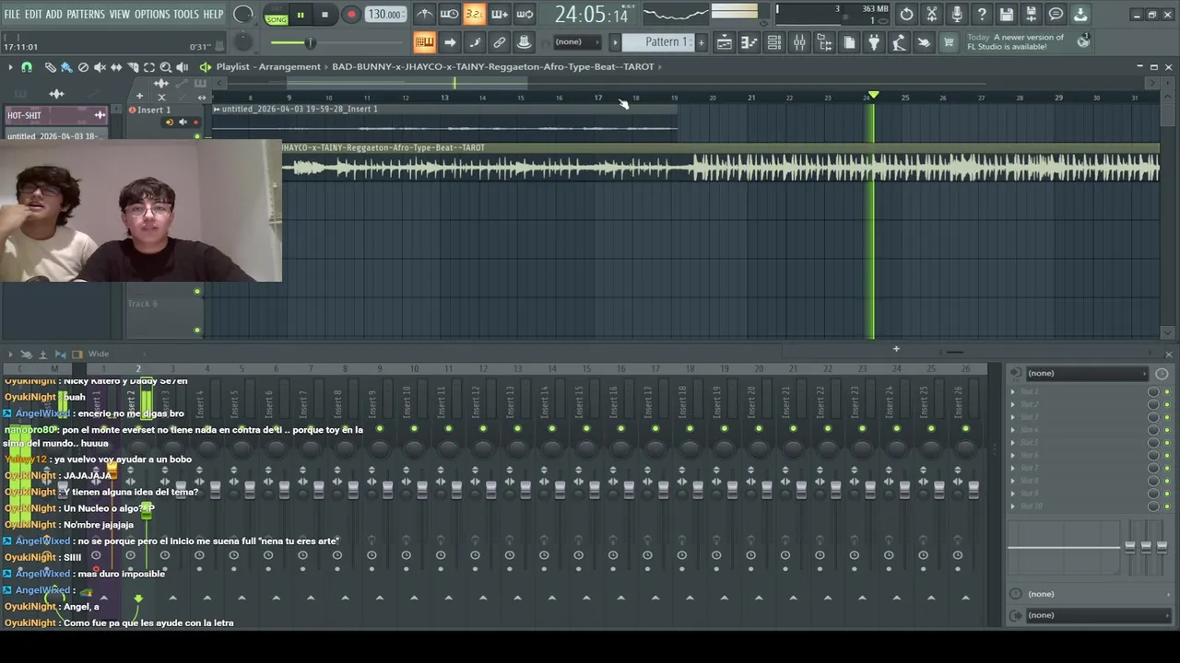Select the playlist pencil draw tool
Image resolution: width=1180 pixels, height=663 pixels.
point(50,67)
